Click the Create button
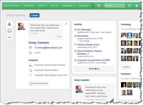The image size is (143, 105). 35,15
